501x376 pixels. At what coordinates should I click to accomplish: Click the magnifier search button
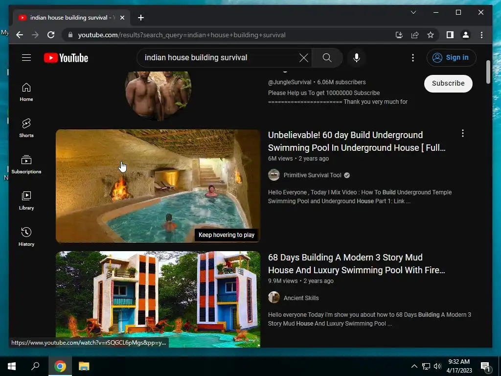coord(327,58)
